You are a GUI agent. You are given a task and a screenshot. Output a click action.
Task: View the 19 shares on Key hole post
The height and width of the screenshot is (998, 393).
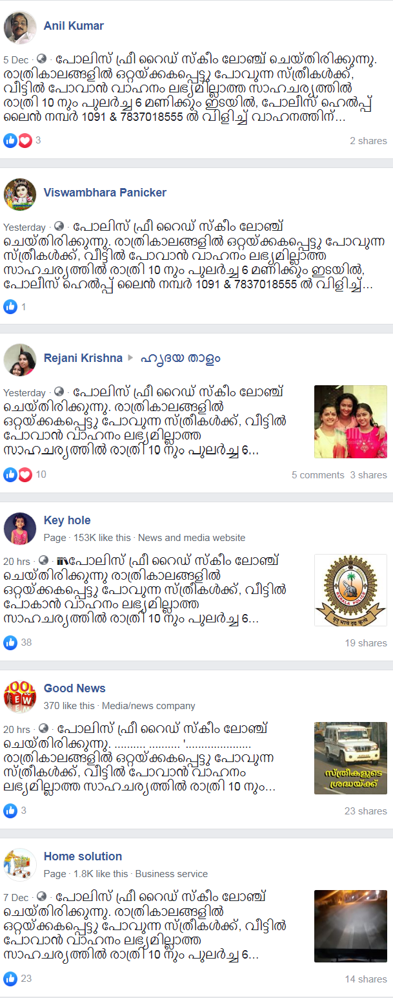coord(366,643)
